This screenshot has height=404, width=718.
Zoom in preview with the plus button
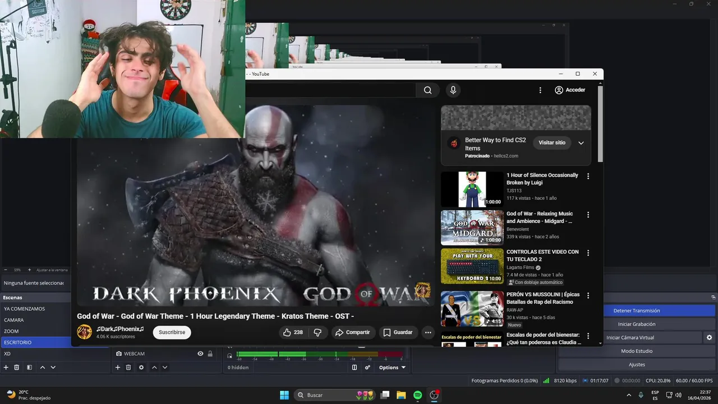tap(30, 270)
